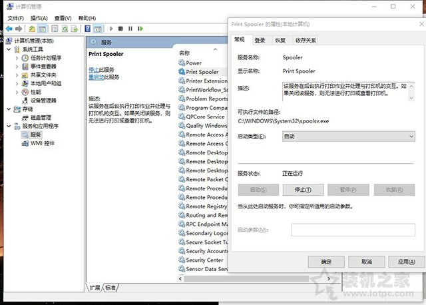Open the Help toolbar icon
Image resolution: width=426 pixels, height=305 pixels.
(87, 29)
